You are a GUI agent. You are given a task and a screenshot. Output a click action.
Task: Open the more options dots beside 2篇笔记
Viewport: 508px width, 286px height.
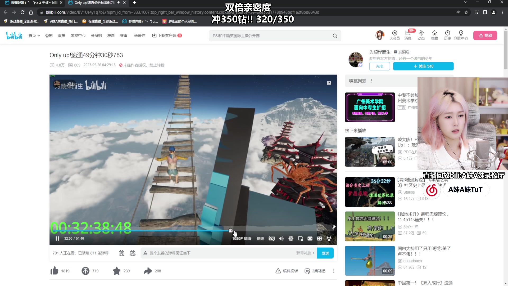pos(334,271)
